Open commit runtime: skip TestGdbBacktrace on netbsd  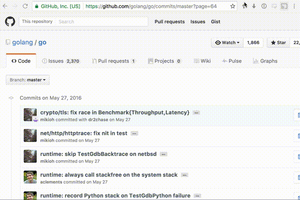point(98,154)
